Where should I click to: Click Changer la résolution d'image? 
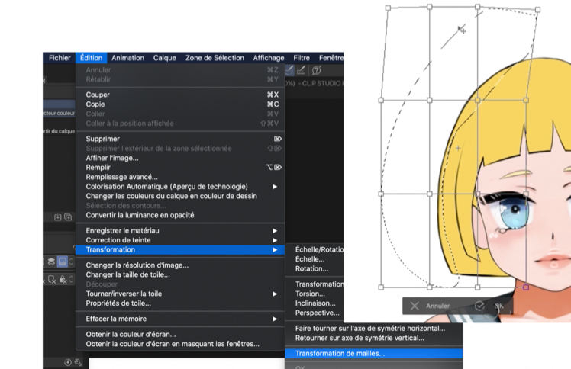click(x=137, y=265)
